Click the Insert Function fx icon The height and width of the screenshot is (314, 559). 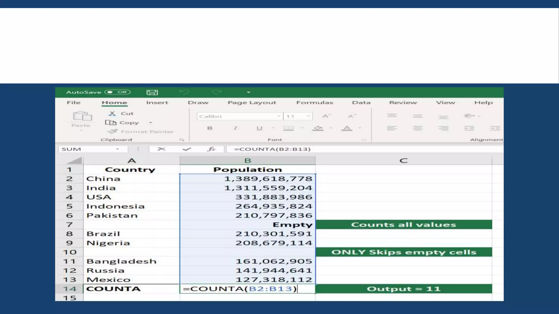[x=211, y=149]
